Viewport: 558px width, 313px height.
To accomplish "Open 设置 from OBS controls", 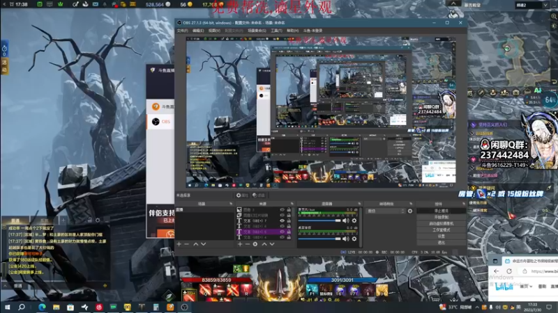I will coord(442,236).
